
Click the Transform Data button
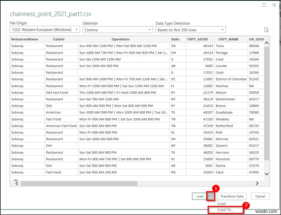[232, 196]
